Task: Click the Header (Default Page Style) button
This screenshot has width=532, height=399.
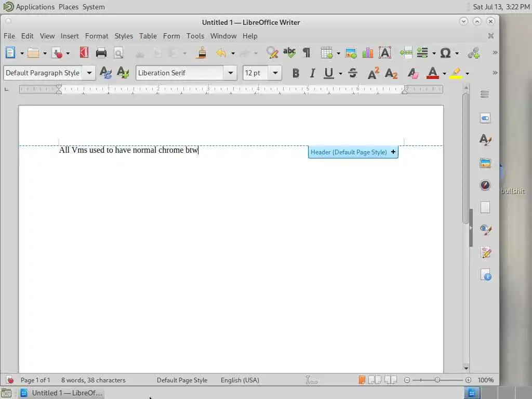Action: (353, 152)
